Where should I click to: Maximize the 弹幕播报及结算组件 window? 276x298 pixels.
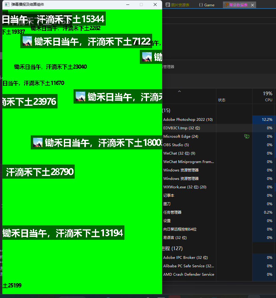coord(141,5)
